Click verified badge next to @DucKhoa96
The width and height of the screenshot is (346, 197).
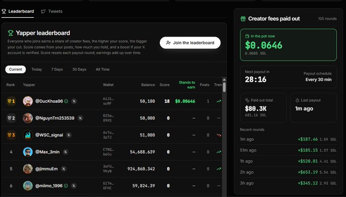point(66,101)
